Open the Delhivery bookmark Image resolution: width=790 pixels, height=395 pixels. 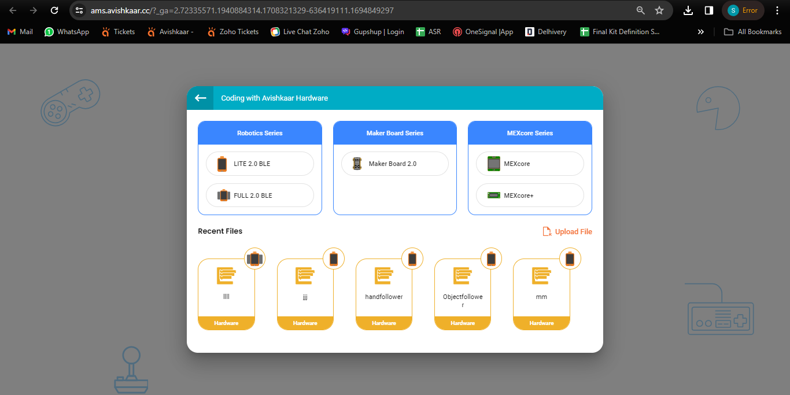point(547,32)
